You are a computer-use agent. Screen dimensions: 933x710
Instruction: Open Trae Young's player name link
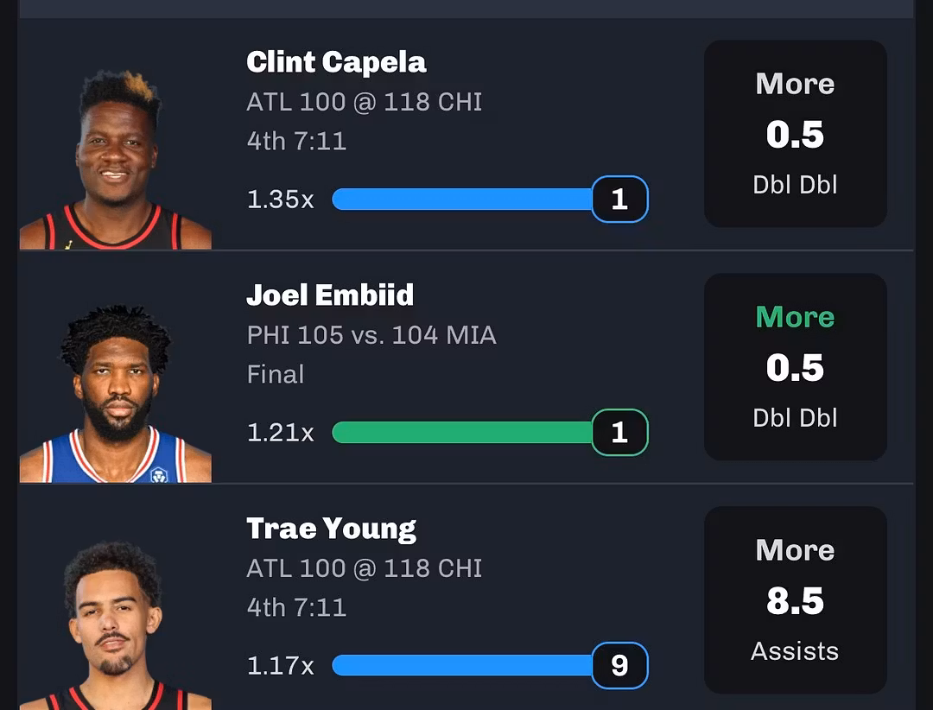click(x=331, y=529)
